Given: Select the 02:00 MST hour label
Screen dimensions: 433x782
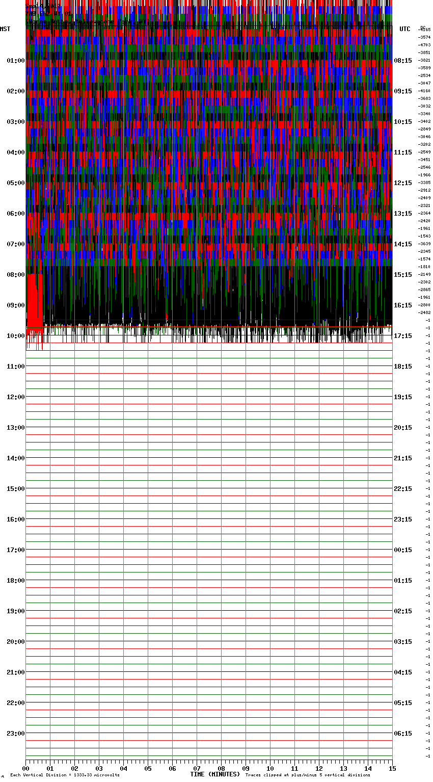Looking at the screenshot, I should [16, 91].
